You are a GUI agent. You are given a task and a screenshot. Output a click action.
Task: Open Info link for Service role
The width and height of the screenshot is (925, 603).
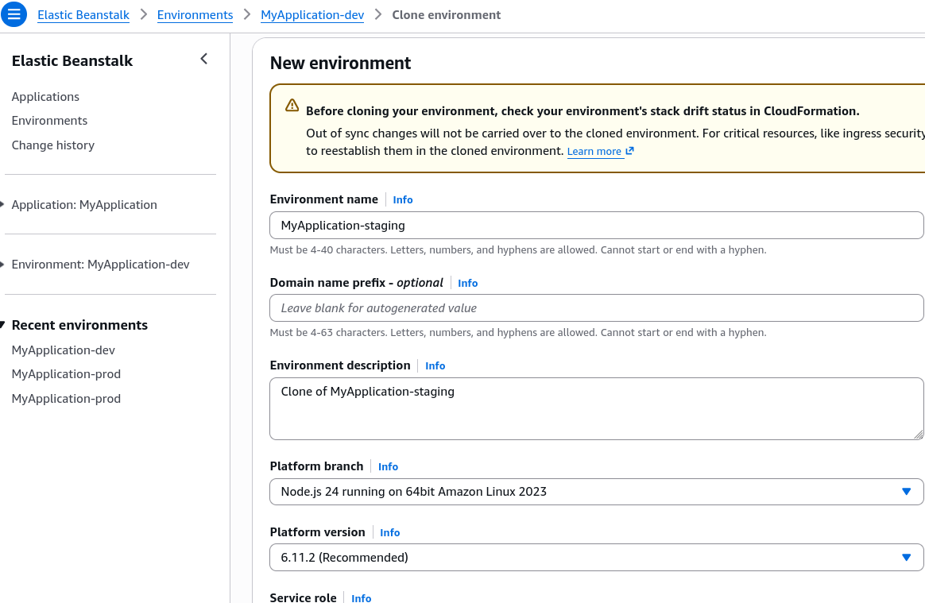(361, 597)
